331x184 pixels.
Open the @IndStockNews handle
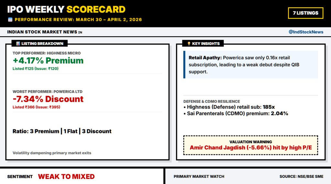point(305,32)
